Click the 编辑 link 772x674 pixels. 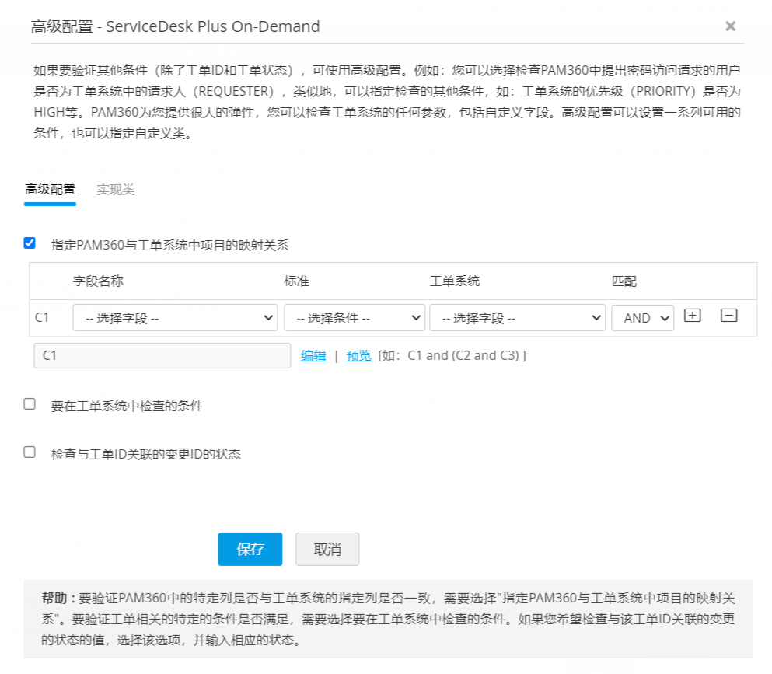(313, 355)
